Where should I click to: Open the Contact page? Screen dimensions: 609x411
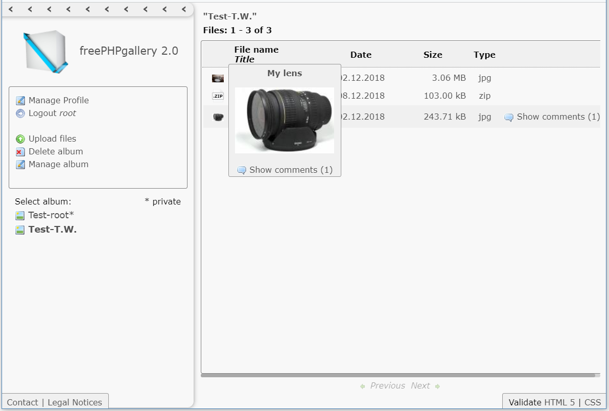click(22, 402)
